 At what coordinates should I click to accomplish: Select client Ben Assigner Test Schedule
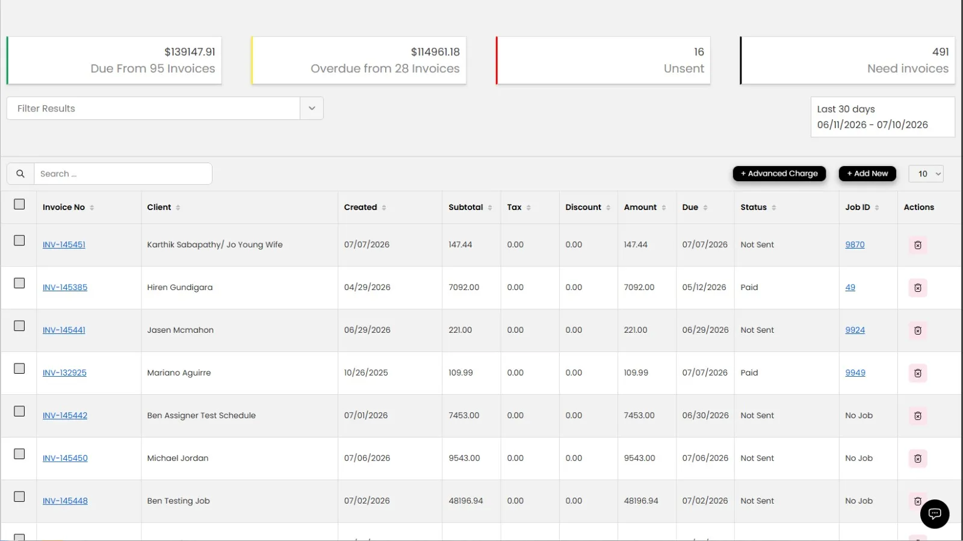pyautogui.click(x=202, y=416)
